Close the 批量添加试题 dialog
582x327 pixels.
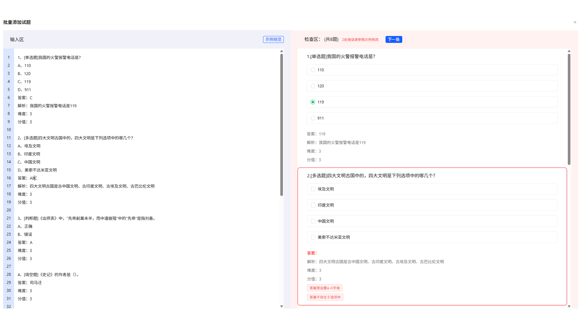(x=575, y=22)
